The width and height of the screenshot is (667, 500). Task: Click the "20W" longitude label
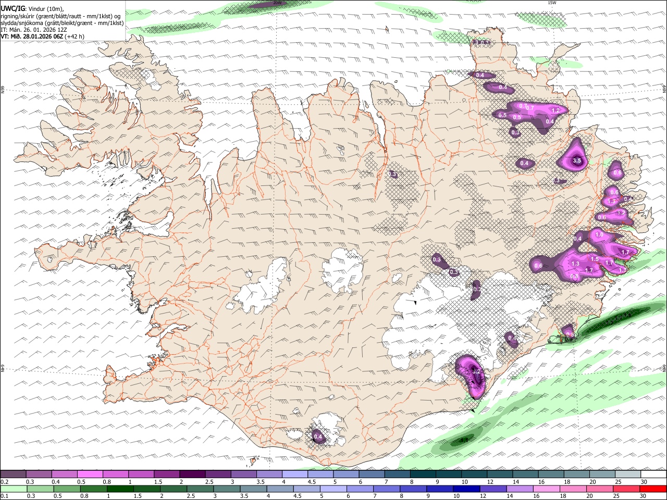tap(277, 3)
